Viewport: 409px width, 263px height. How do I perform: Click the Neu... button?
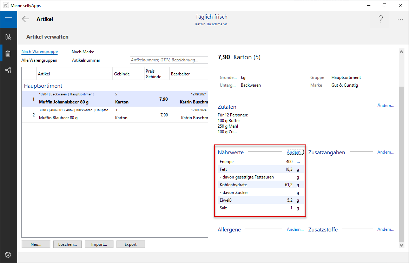pyautogui.click(x=36, y=244)
